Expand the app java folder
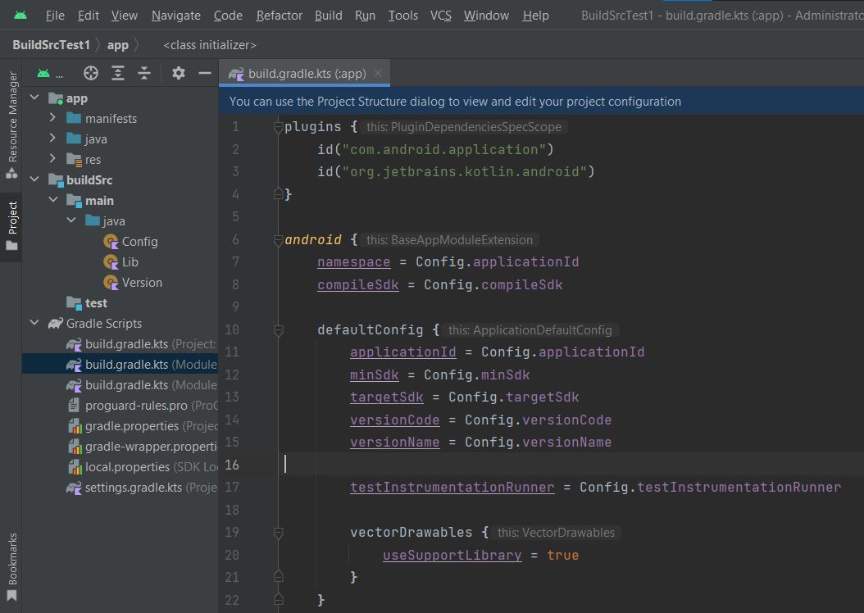 click(x=53, y=138)
